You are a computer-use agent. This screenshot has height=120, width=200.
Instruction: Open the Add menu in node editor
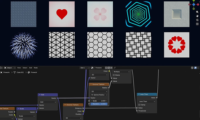30,68
